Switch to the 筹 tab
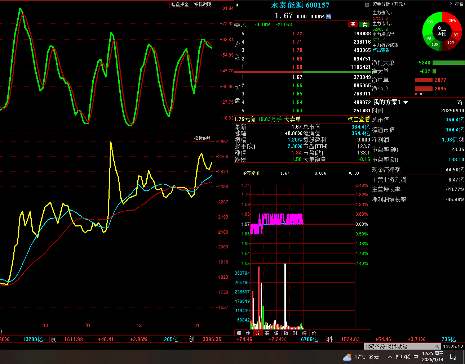465x364 pixels. (267, 333)
